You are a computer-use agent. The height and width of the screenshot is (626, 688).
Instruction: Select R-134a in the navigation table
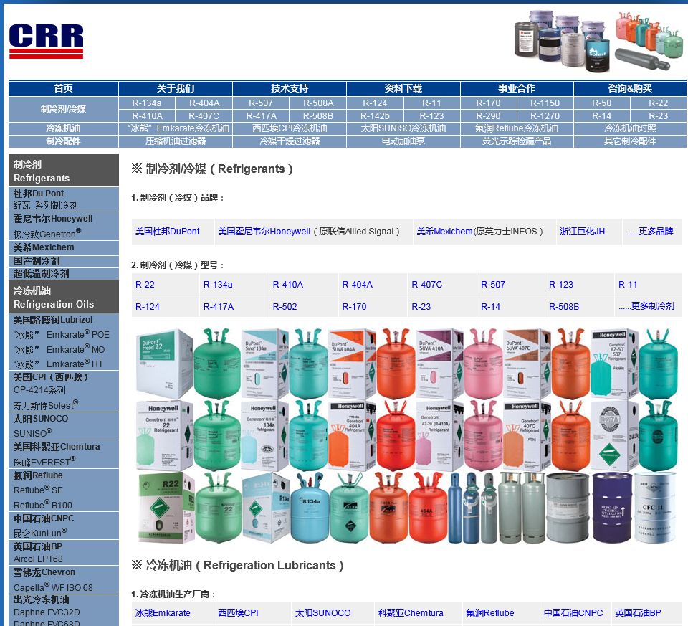pyautogui.click(x=147, y=103)
